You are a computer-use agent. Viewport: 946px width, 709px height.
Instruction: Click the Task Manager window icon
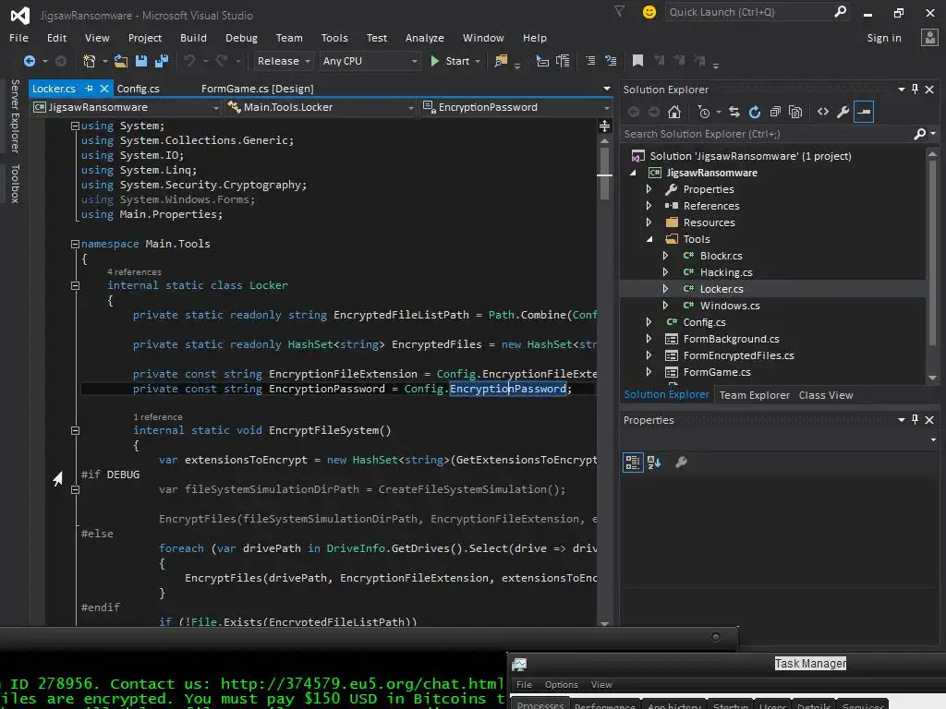click(x=519, y=665)
